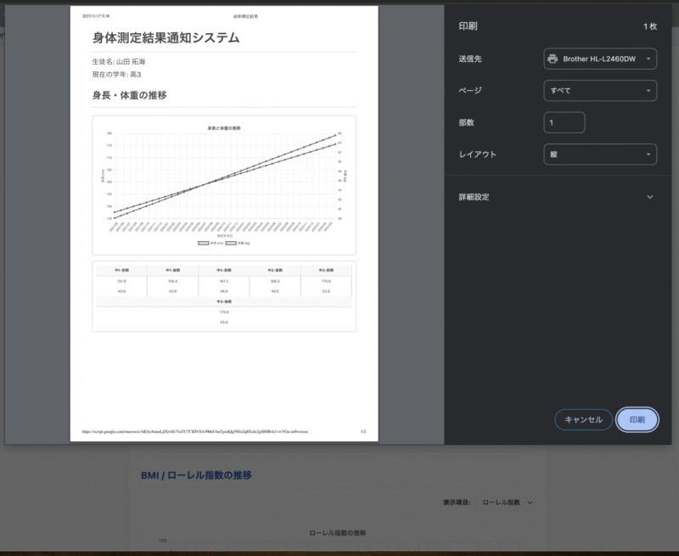Click the 1/2 page number in preview
679x556 pixels.
pos(363,431)
